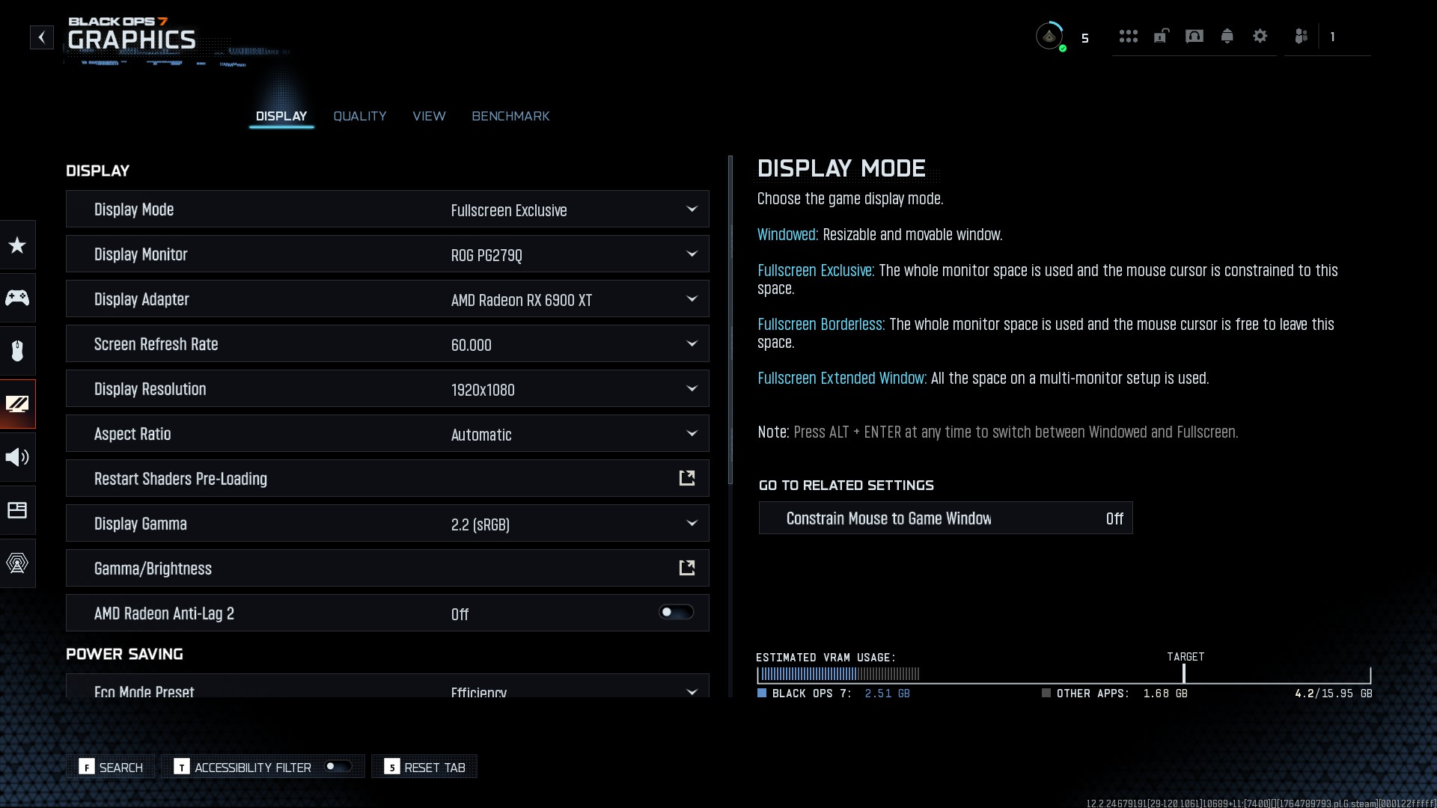Open the Favorites star settings category

click(x=17, y=245)
